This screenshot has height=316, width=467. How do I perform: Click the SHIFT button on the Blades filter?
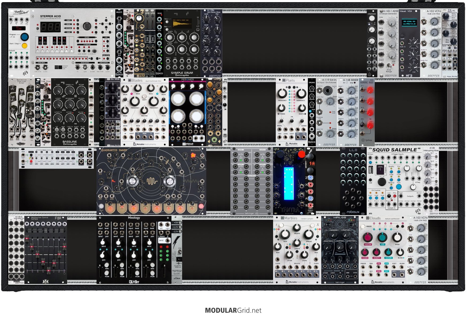144,96
